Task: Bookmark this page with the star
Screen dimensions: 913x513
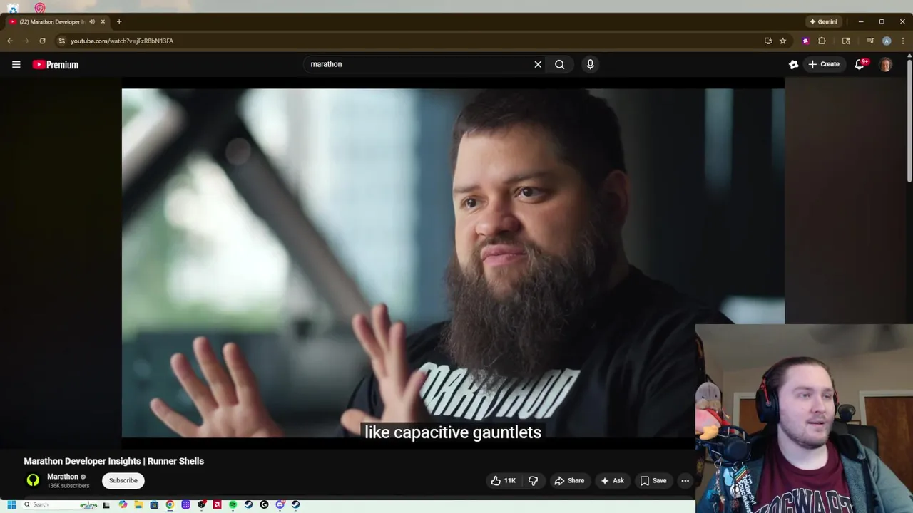Action: pyautogui.click(x=782, y=41)
